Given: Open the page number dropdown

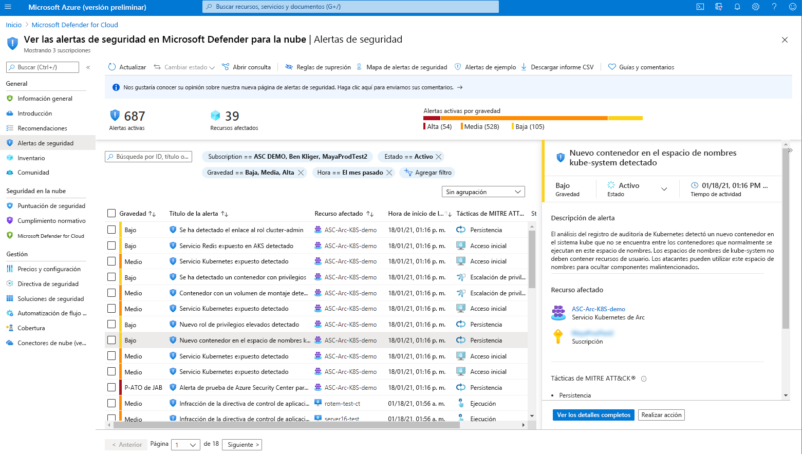Looking at the screenshot, I should tap(185, 445).
